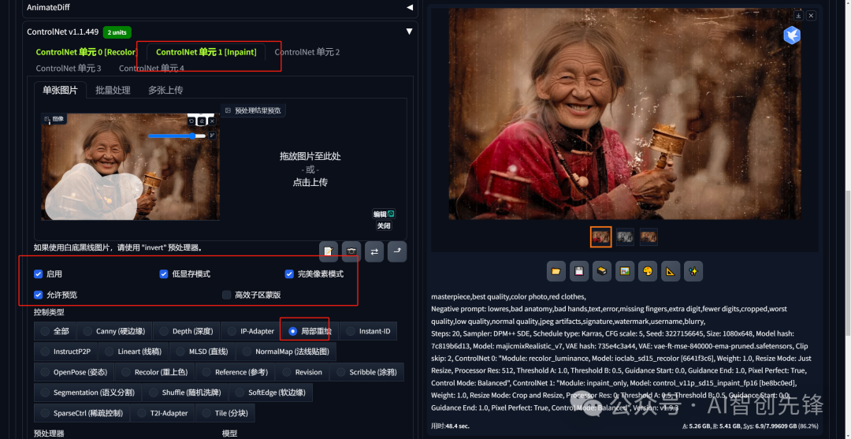Open ControlNet 单元 2 tab
Image resolution: width=851 pixels, height=439 pixels.
[x=307, y=52]
